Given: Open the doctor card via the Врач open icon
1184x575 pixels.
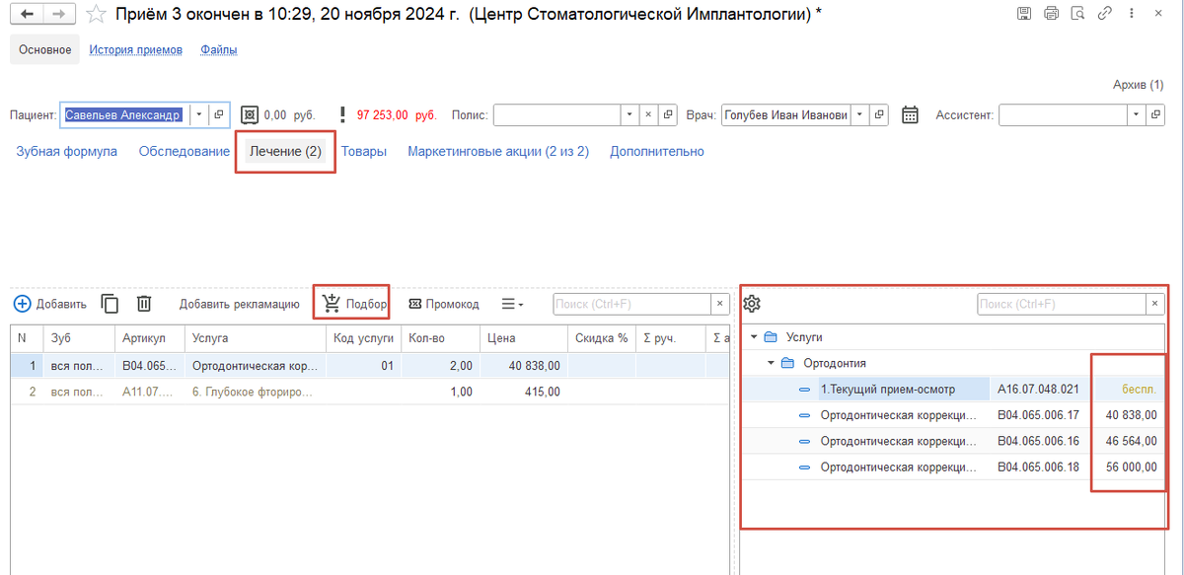Looking at the screenshot, I should click(879, 114).
